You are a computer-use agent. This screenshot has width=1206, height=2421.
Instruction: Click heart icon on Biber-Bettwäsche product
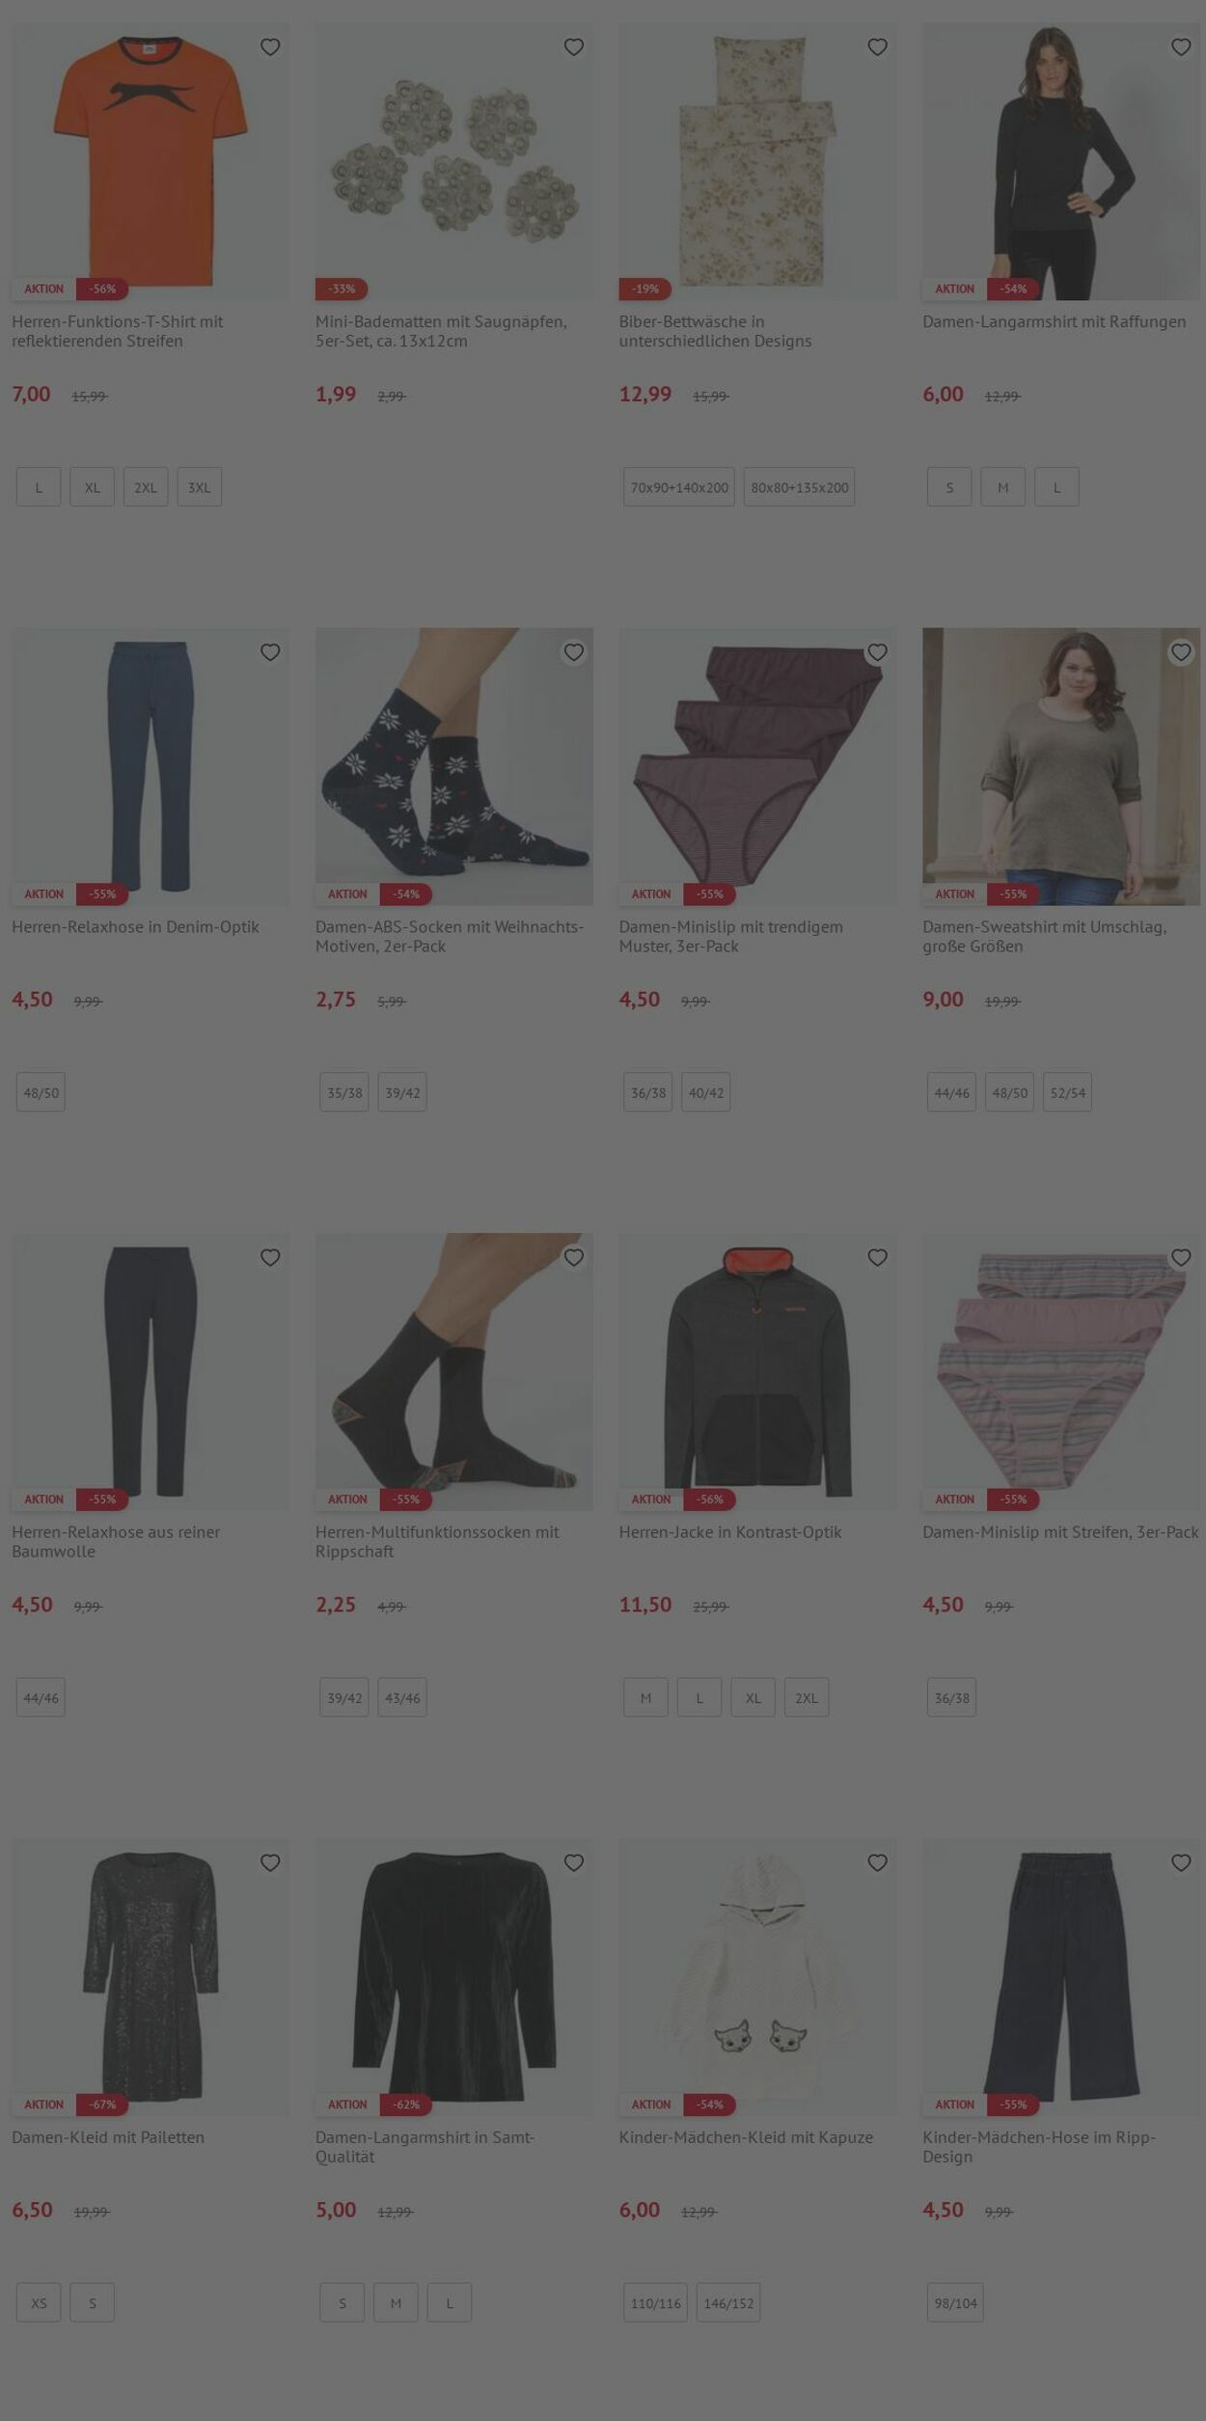[877, 46]
